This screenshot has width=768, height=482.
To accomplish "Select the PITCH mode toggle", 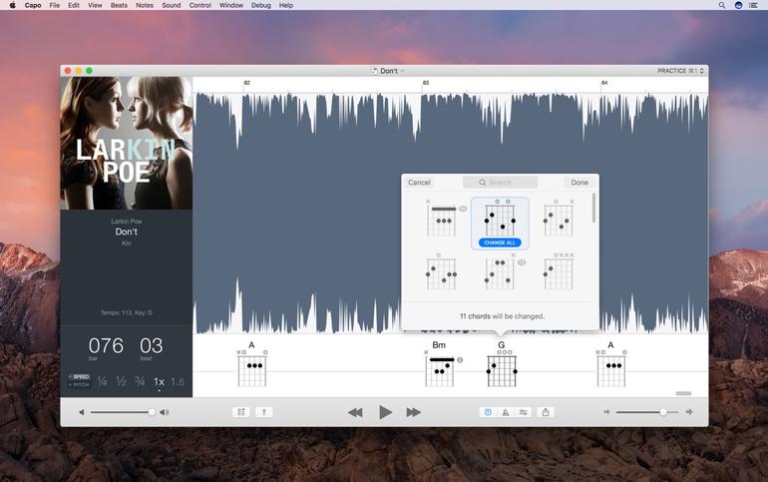I will [x=79, y=385].
